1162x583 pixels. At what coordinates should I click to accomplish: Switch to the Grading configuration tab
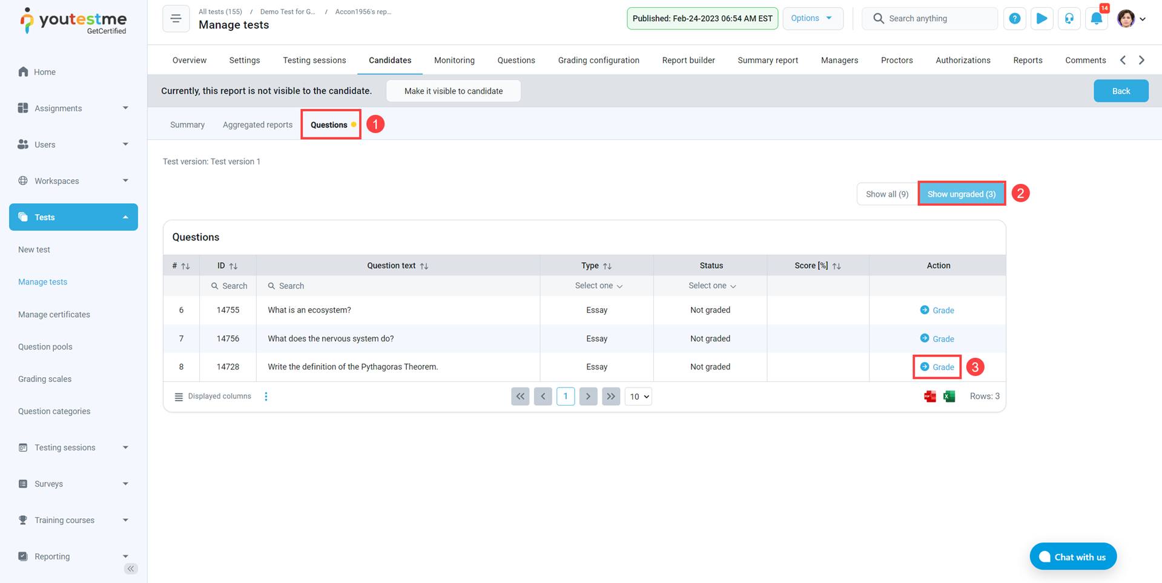pyautogui.click(x=598, y=61)
